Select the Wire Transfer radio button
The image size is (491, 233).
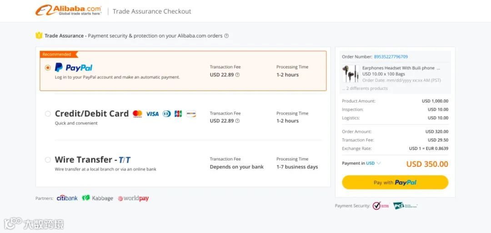coord(48,160)
